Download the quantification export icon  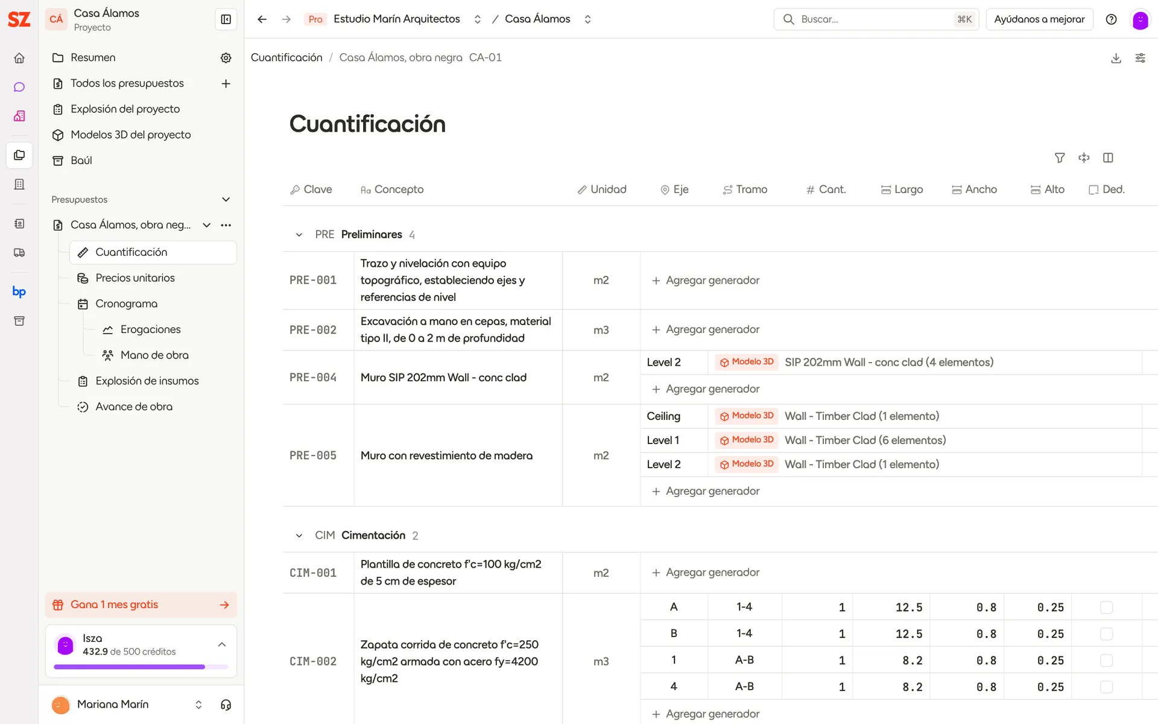(1116, 58)
